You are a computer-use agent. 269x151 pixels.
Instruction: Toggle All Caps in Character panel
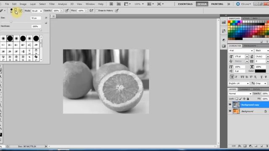pyautogui.click(x=242, y=77)
